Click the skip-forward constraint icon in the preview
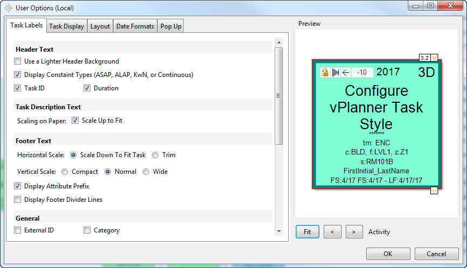The height and width of the screenshot is (268, 467). 336,72
